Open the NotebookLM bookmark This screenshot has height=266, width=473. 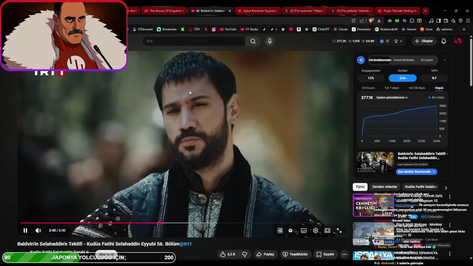(x=386, y=29)
